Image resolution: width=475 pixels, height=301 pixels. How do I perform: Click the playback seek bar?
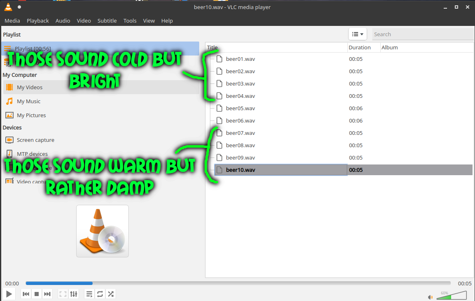pyautogui.click(x=238, y=283)
